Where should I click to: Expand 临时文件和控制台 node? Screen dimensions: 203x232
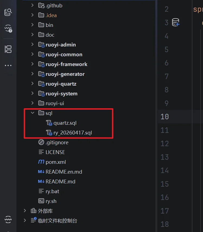point(25,221)
